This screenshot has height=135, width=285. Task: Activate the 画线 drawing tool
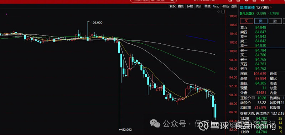207,6
